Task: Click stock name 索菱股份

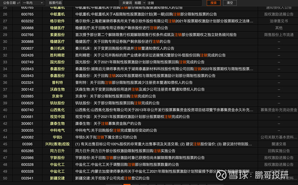Action: click(x=57, y=35)
